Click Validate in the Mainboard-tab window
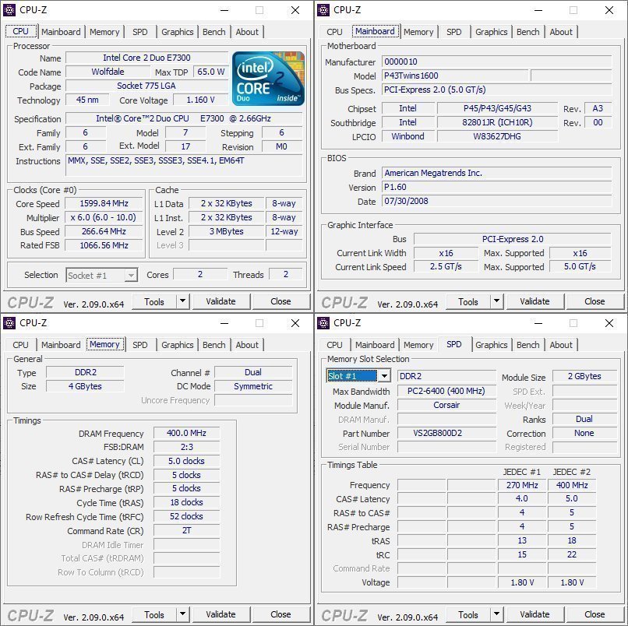Image resolution: width=628 pixels, height=626 pixels. click(x=535, y=301)
